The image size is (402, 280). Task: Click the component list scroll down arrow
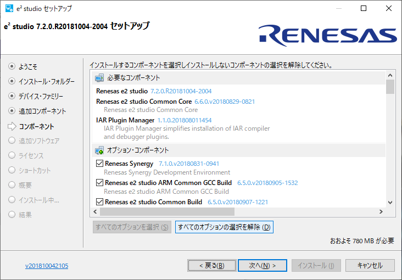click(x=390, y=203)
